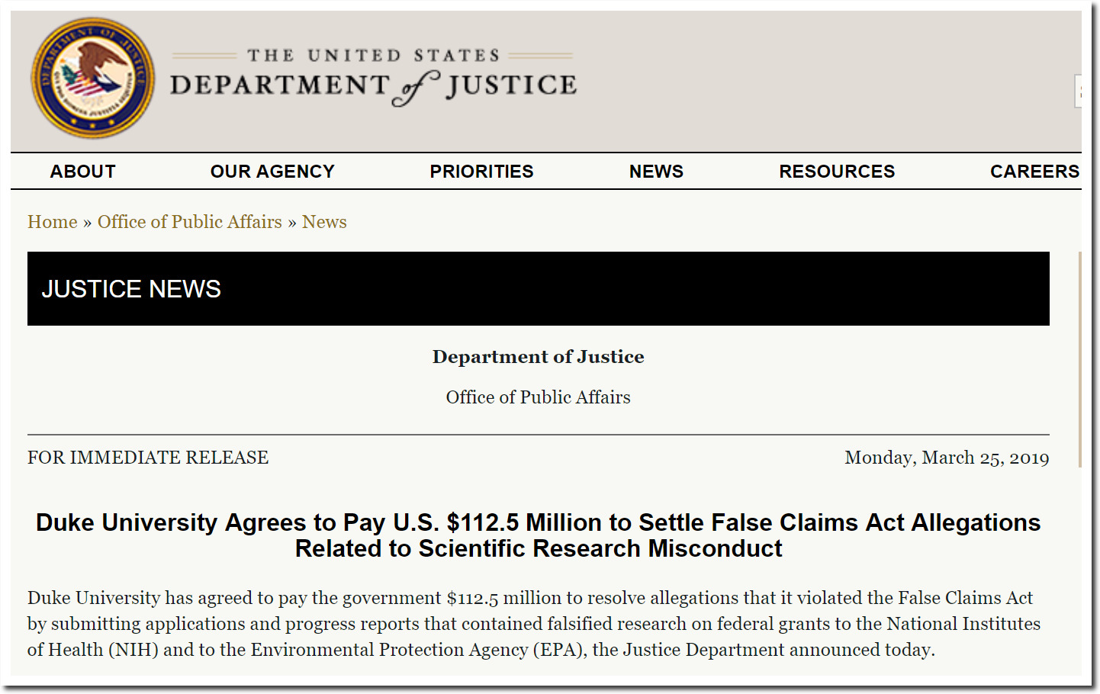Click the Department of Justice seal
The width and height of the screenshot is (1100, 694).
point(92,79)
